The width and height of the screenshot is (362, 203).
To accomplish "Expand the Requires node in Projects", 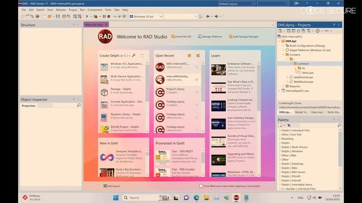I will click(283, 86).
